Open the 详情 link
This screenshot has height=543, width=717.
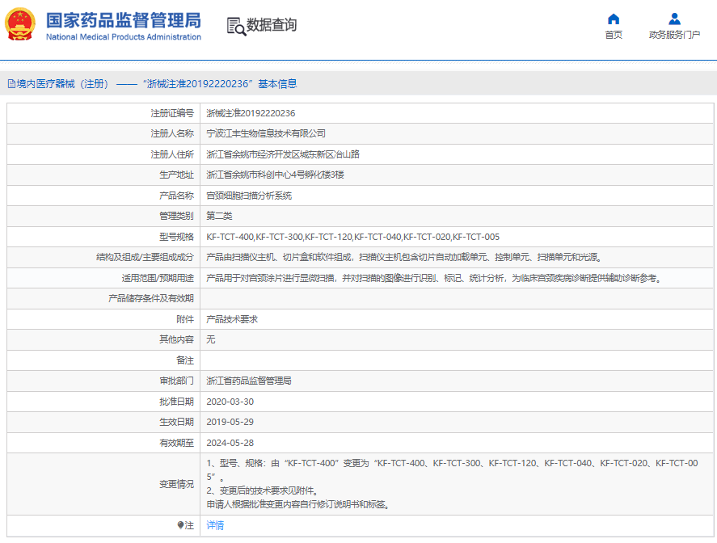click(215, 525)
